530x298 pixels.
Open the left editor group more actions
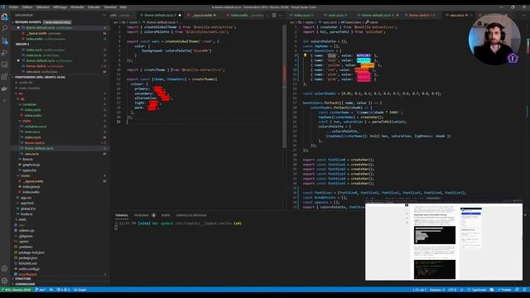[281, 15]
